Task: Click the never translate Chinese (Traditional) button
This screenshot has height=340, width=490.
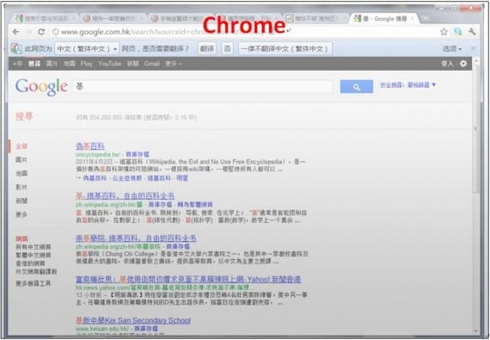Action: tap(285, 49)
